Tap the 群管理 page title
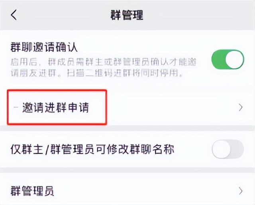The image size is (255, 205). (126, 16)
